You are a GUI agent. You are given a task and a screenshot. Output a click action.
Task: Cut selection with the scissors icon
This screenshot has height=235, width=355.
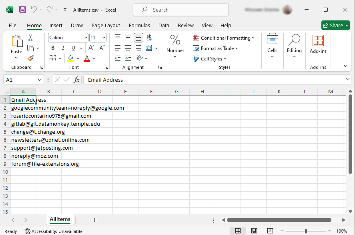[x=30, y=38]
